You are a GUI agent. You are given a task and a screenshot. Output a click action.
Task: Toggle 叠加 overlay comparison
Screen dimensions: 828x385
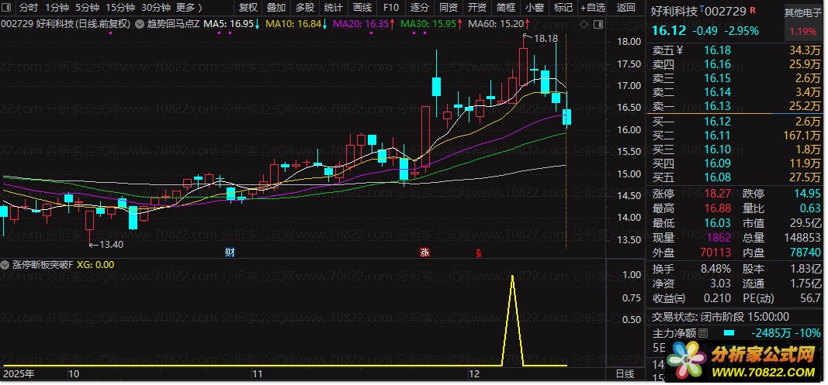pos(275,8)
